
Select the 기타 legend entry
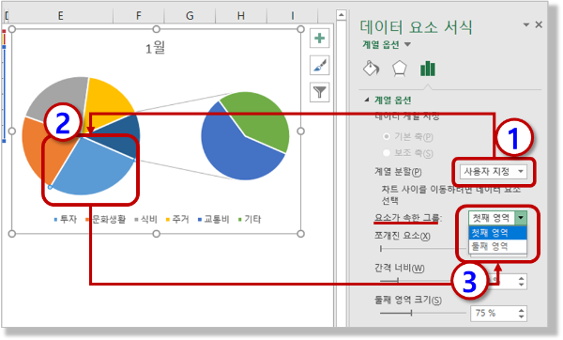[250, 219]
